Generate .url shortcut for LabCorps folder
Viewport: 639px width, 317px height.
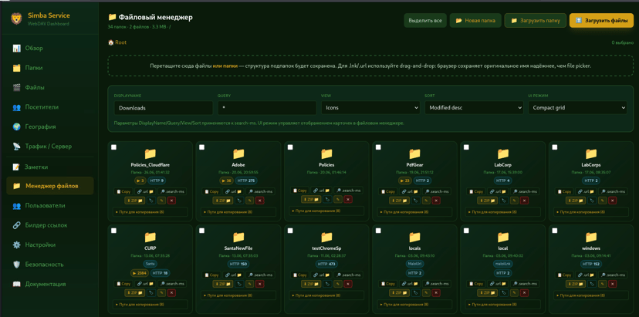[585, 191]
